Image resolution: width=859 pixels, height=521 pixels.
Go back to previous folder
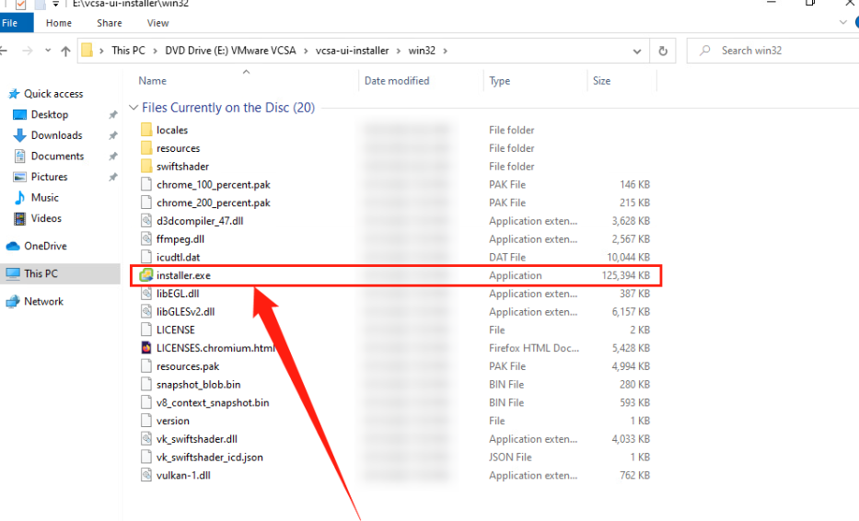[4, 51]
